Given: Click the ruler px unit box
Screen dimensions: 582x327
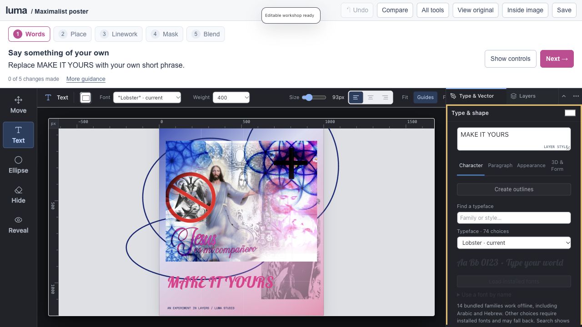Looking at the screenshot, I should click(x=54, y=124).
